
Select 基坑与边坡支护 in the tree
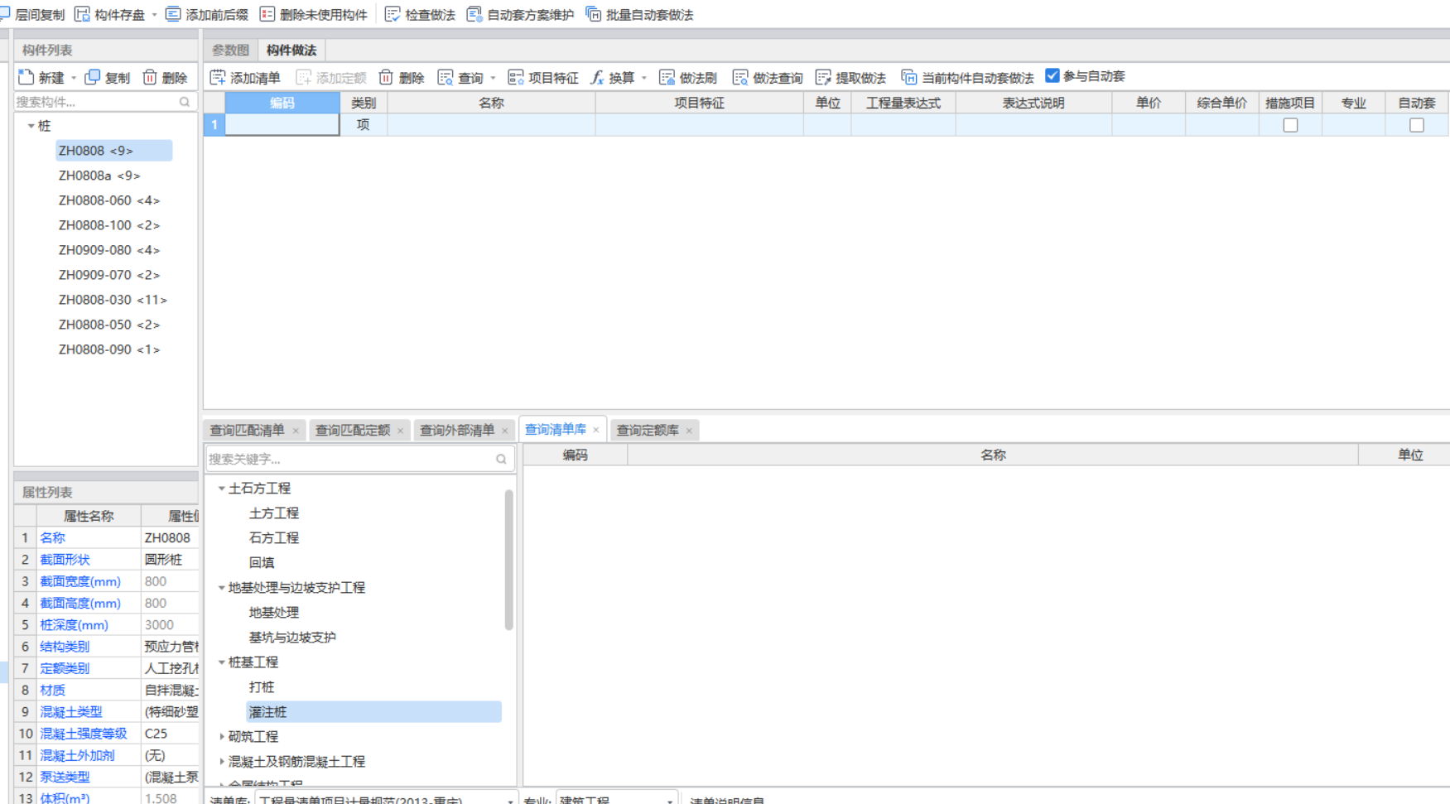point(292,638)
